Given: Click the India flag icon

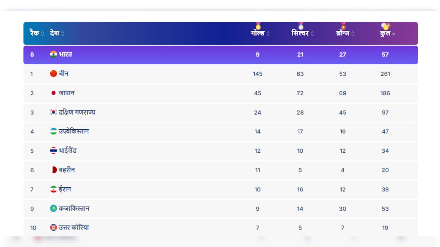Looking at the screenshot, I should (x=53, y=54).
